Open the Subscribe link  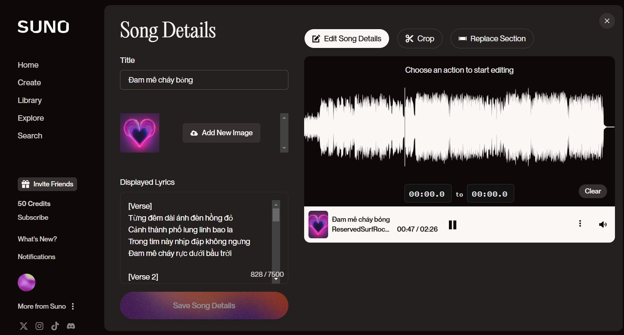[x=33, y=217]
